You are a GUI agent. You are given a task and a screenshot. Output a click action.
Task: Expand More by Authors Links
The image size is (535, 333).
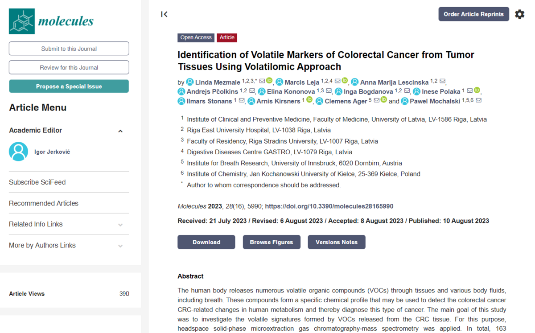click(x=120, y=246)
